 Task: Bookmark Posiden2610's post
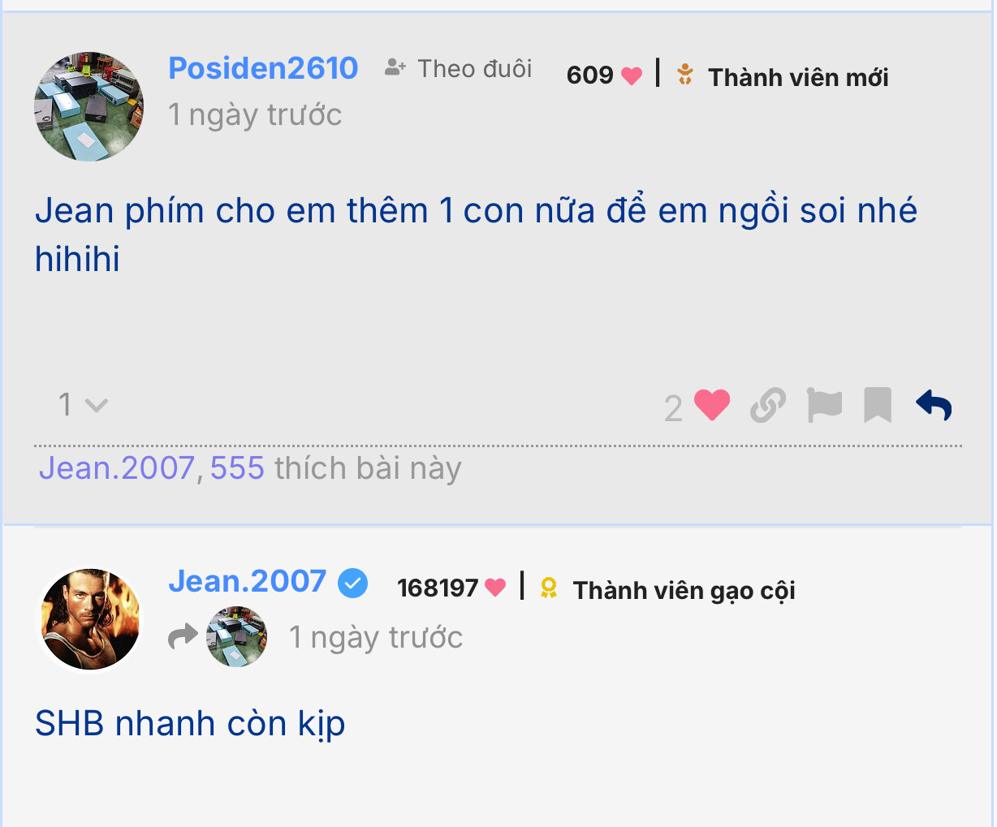pos(878,405)
